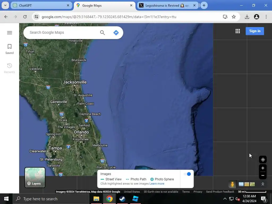Click the Gainesville label on map
The width and height of the screenshot is (272, 204).
click(58, 102)
